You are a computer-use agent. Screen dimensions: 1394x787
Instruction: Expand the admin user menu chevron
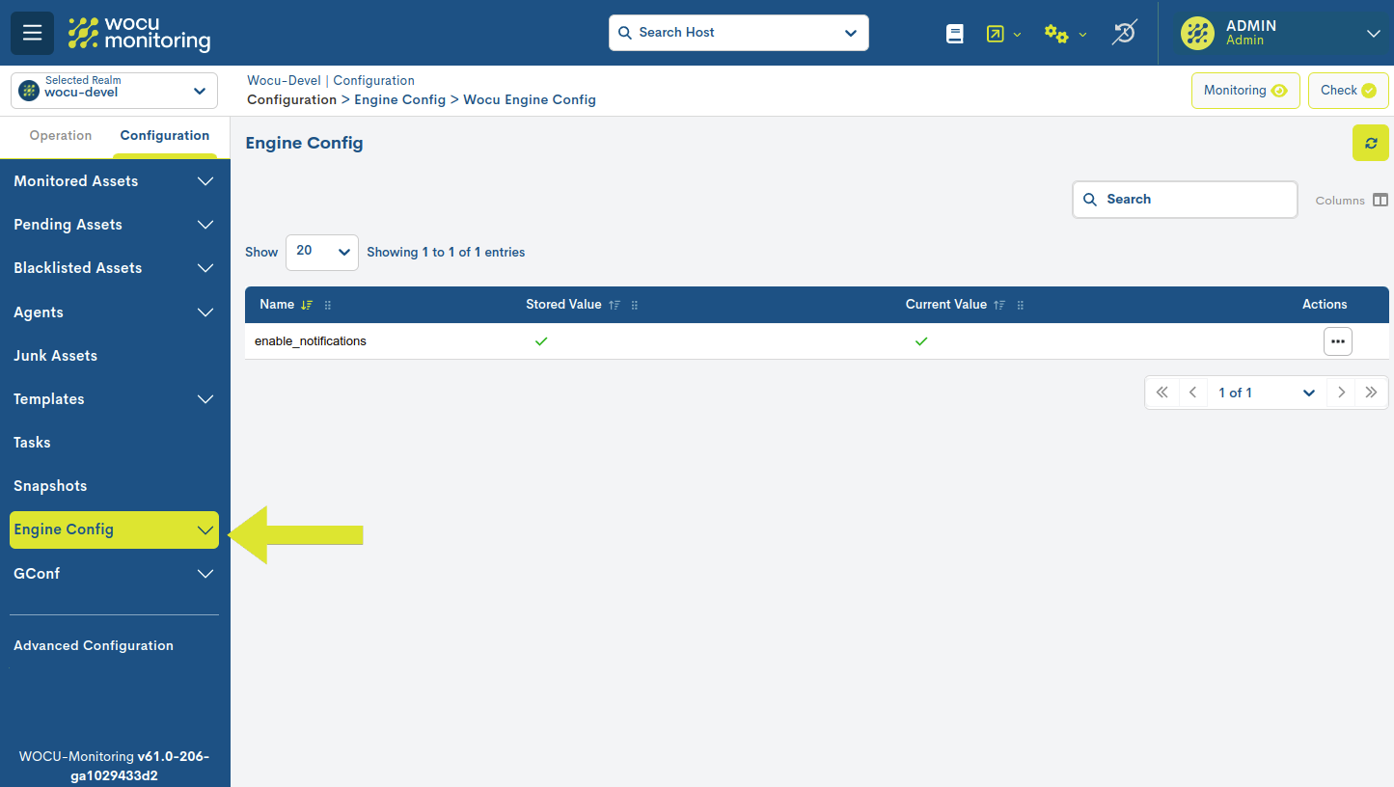(1374, 34)
